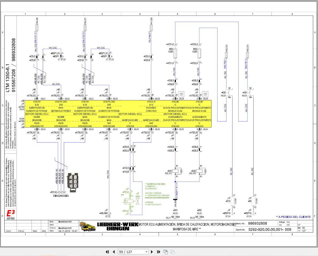Image resolution: width=318 pixels, height=256 pixels.
Task: Go to the next page
Action: click(x=152, y=252)
